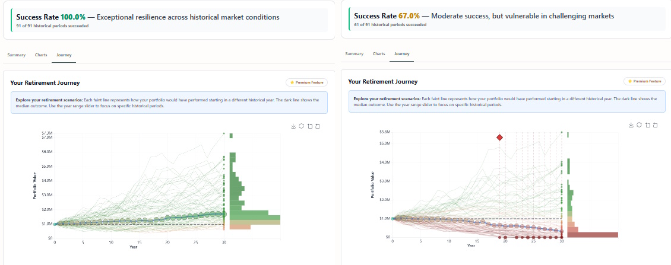Click the orange 67.0% success rate value
Image resolution: width=671 pixels, height=265 pixels.
pos(409,16)
